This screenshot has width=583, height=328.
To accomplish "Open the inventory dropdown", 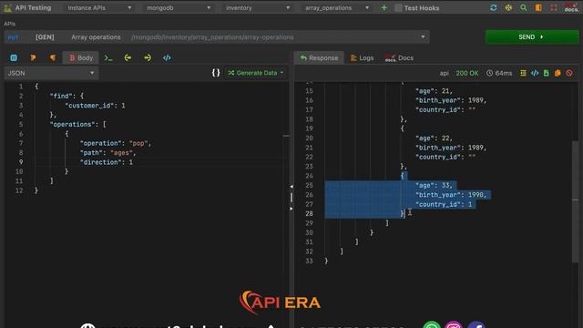I will [x=258, y=8].
